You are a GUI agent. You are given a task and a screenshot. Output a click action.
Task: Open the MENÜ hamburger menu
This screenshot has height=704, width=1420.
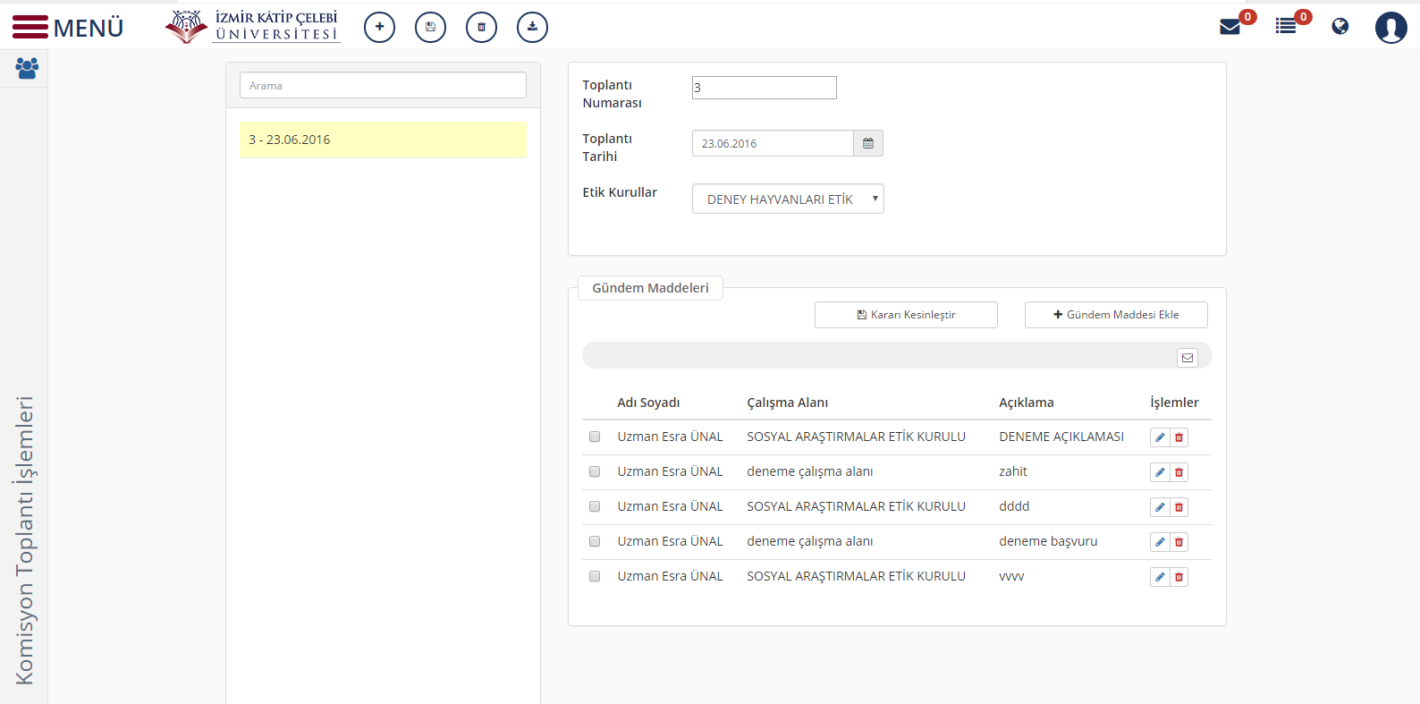[x=68, y=28]
